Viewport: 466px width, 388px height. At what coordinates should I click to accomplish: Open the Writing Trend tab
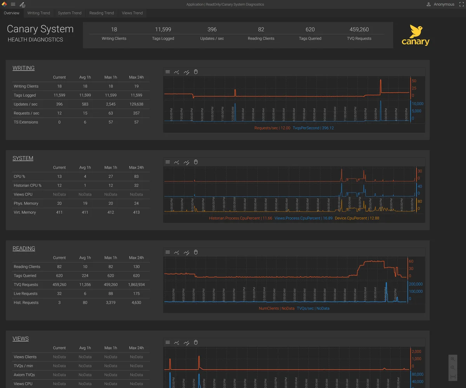pyautogui.click(x=38, y=13)
